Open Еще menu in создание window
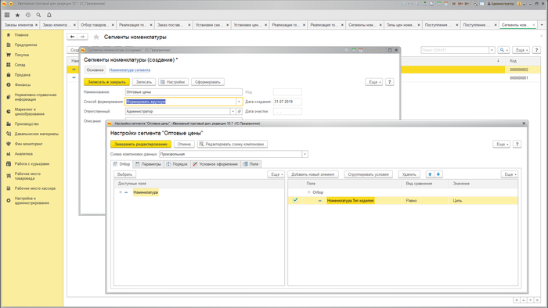548x308 pixels. [x=374, y=82]
